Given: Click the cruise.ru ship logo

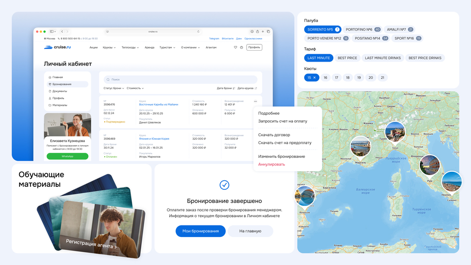Looking at the screenshot, I should pos(58,48).
